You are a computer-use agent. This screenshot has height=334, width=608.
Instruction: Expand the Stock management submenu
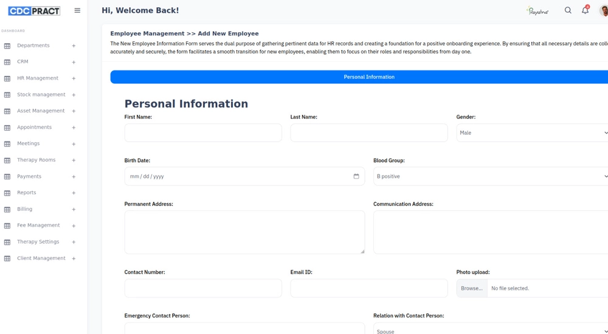click(x=74, y=95)
